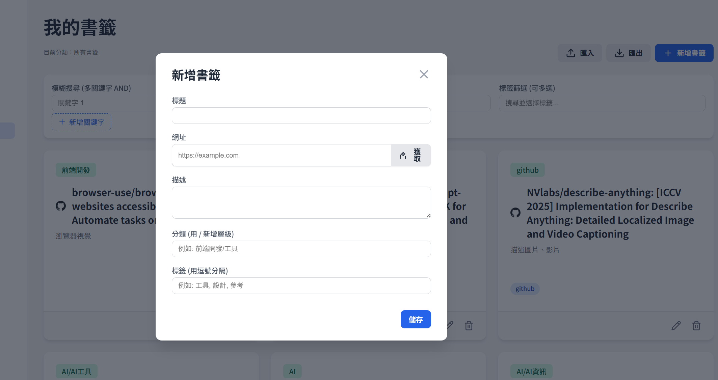Click the 標籤 tags input field
This screenshot has width=718, height=380.
pyautogui.click(x=301, y=286)
